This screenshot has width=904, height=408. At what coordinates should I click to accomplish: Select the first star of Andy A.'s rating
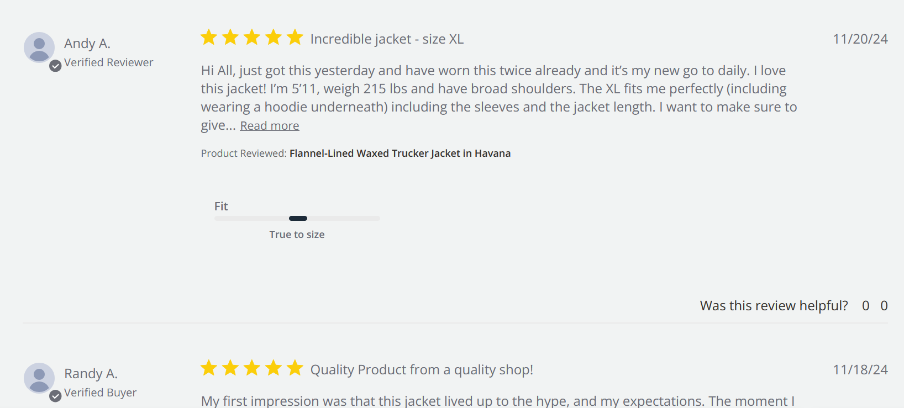209,38
